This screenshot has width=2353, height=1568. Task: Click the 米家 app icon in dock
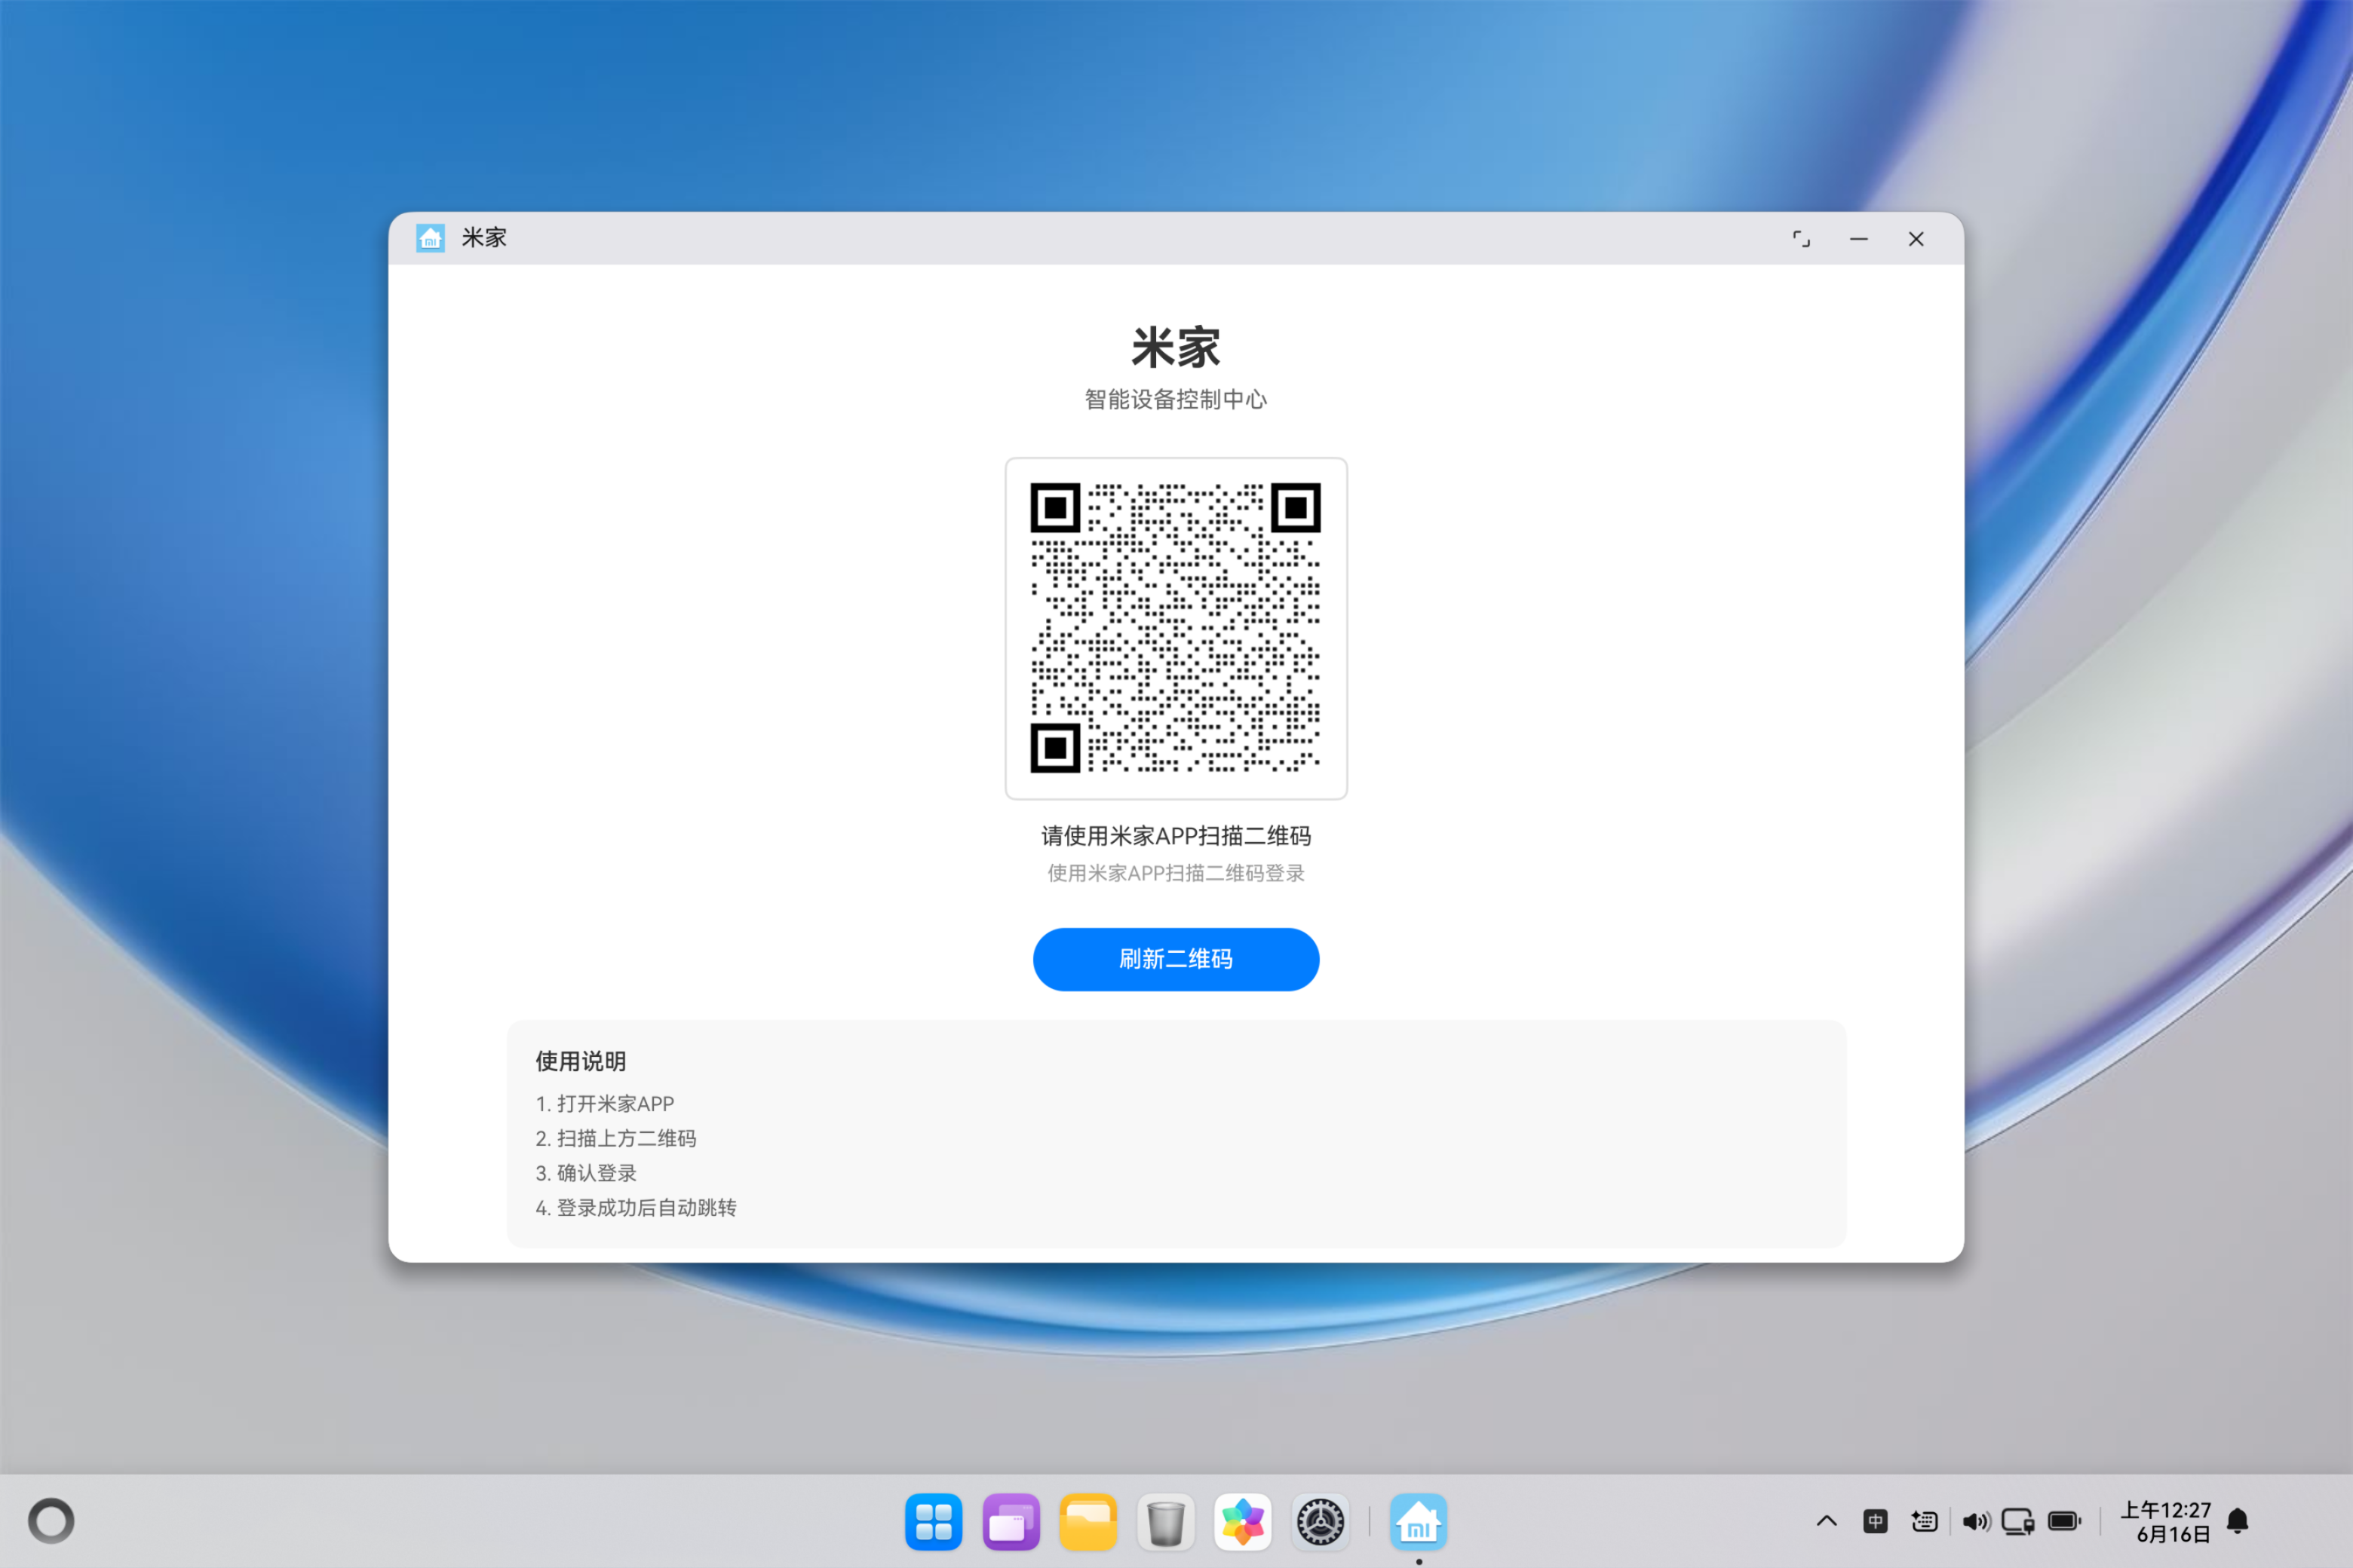[1419, 1522]
